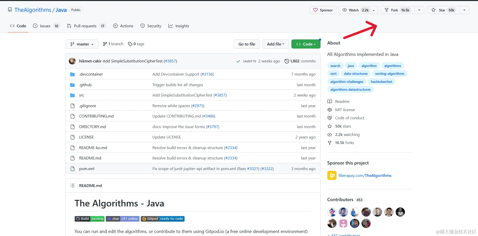Click the LICENSE file icon

point(72,137)
